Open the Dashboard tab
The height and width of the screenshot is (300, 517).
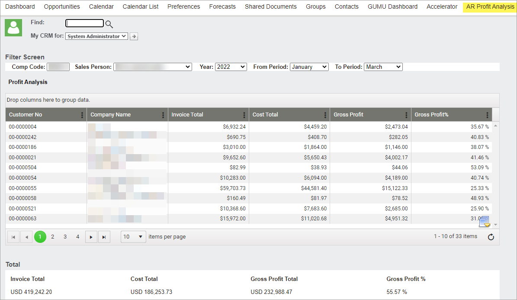pyautogui.click(x=20, y=6)
